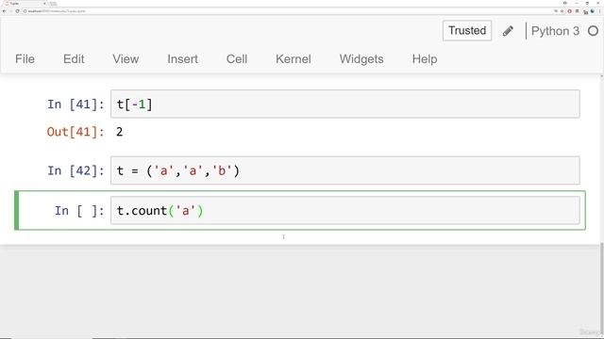Click the red Opera-style extension icon

pos(569,11)
